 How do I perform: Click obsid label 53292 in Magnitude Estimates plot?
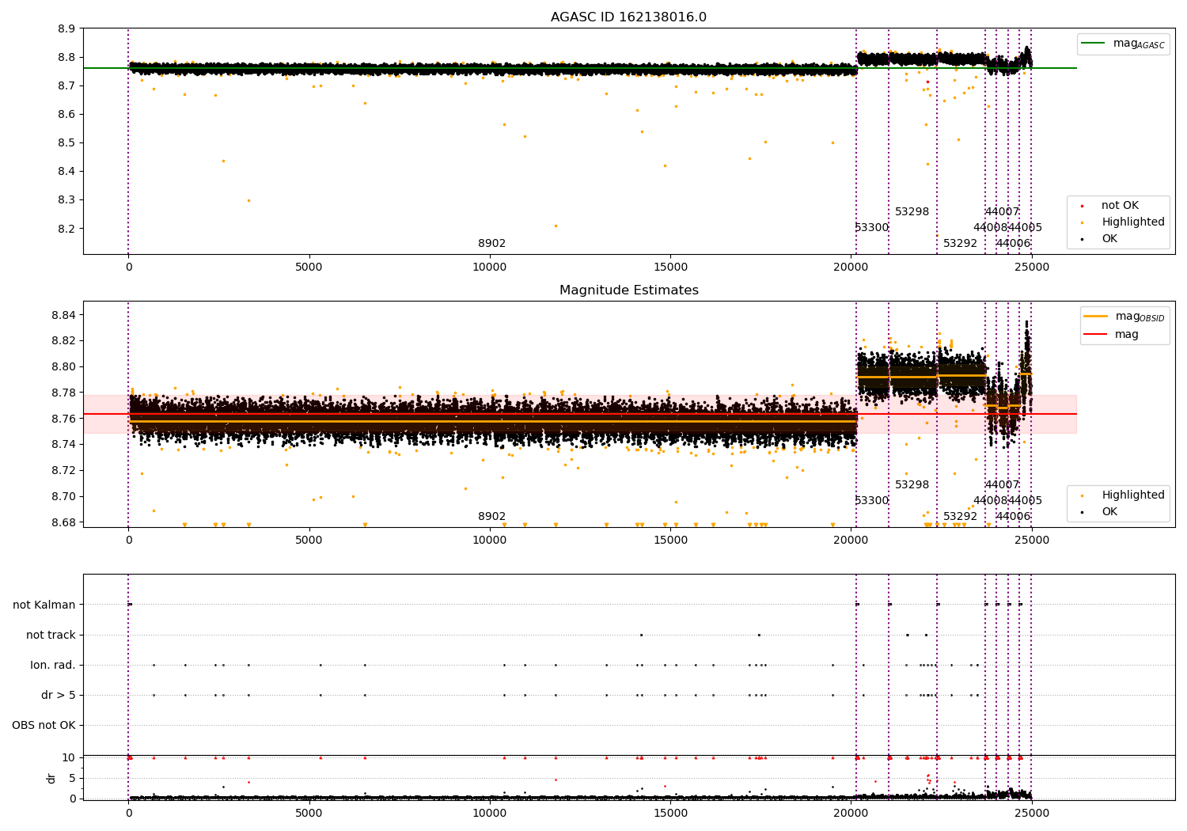tap(960, 517)
